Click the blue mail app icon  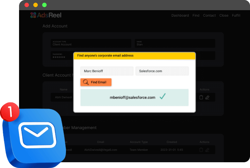[34, 138]
